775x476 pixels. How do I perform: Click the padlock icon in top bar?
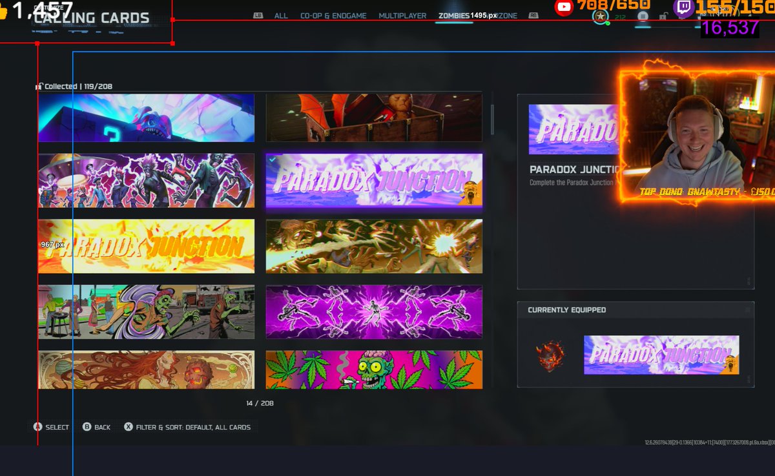pos(663,17)
